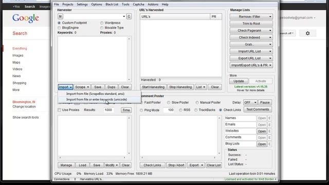Click the M button beside the footprint field
This screenshot has height=185, width=329.
point(60,16)
